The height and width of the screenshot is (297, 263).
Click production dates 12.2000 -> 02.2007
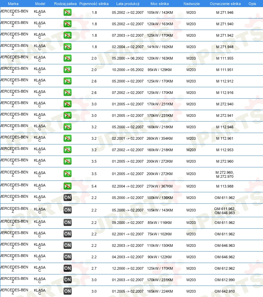[128, 268]
